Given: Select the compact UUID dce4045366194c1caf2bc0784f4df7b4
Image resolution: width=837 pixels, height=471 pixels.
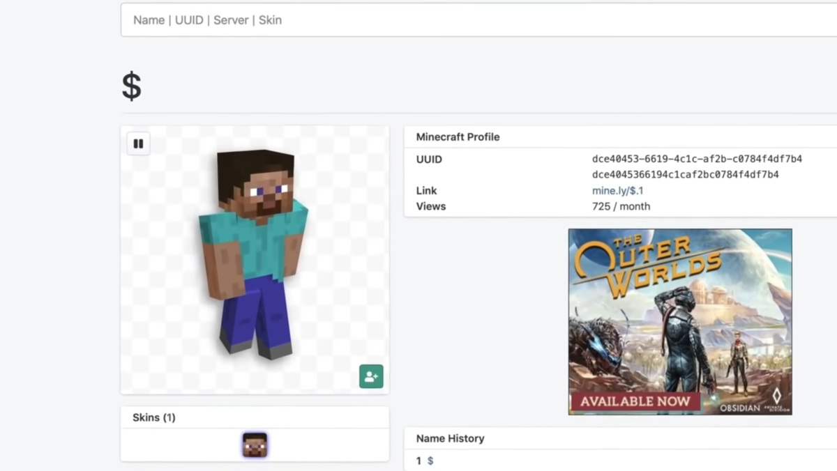Looking at the screenshot, I should coord(685,174).
